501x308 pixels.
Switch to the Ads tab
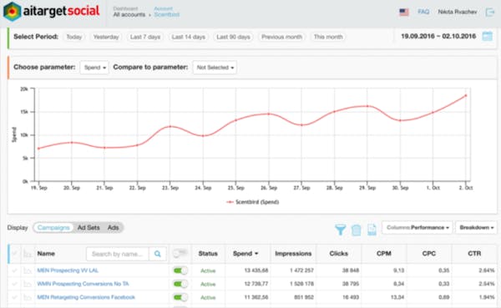[x=113, y=228]
